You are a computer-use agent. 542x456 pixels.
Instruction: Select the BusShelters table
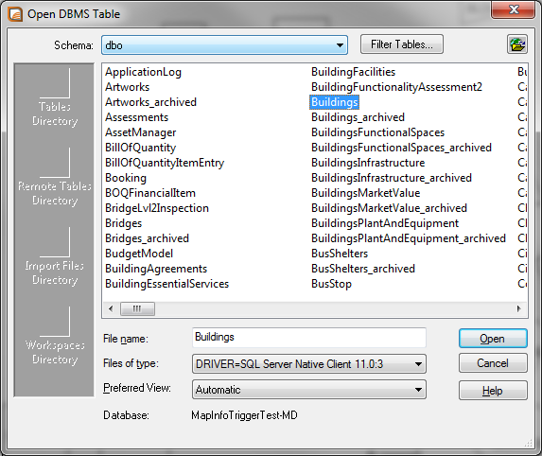340,254
